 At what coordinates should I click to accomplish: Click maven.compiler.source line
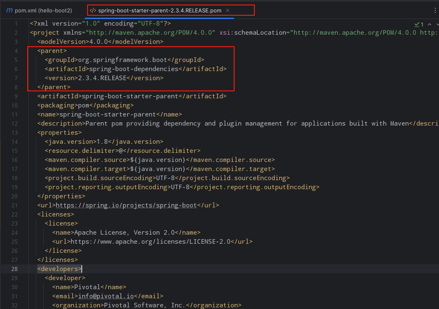159,160
